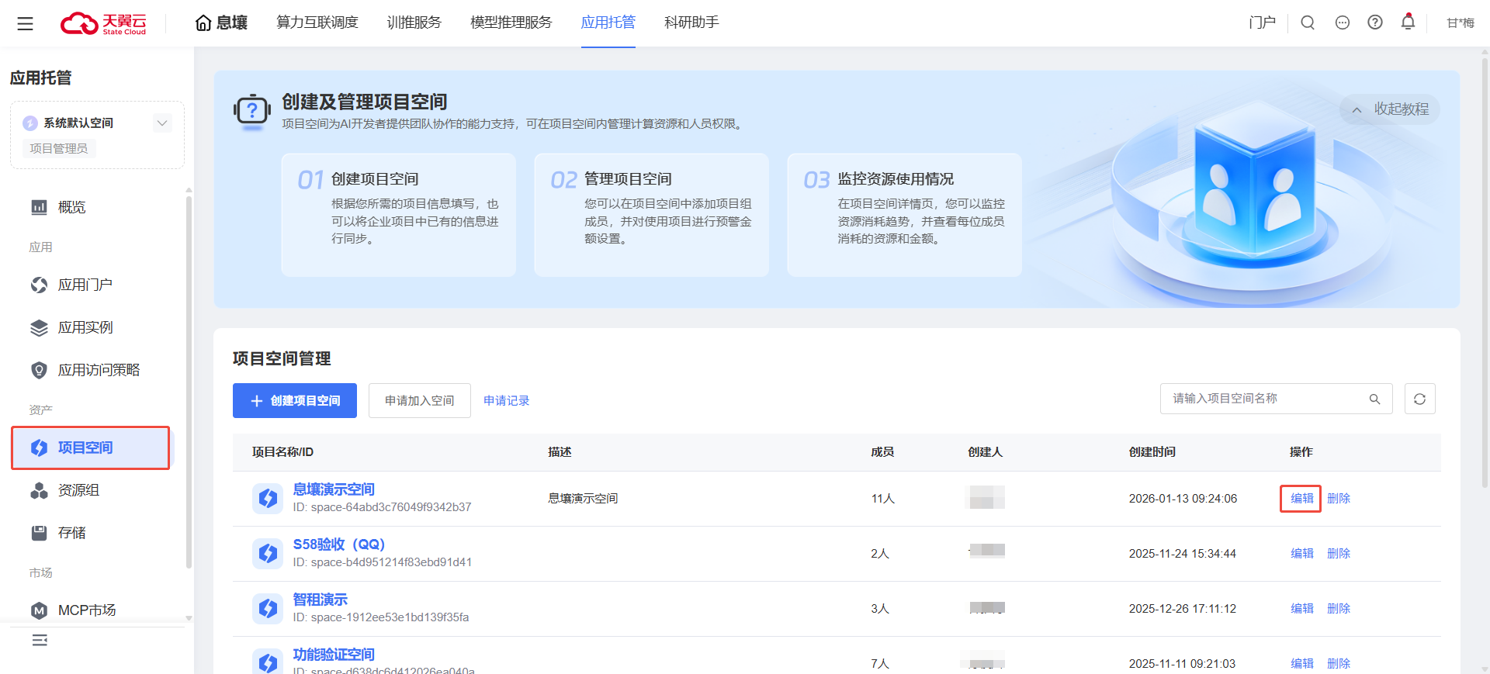Collapse the sidebar using the bottom icon
The image size is (1490, 674).
point(40,640)
